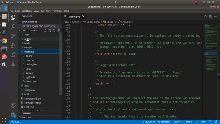Screen dimensions: 220x124
Task: Open the Selection menu
Action: pyautogui.click(x=26, y=11)
